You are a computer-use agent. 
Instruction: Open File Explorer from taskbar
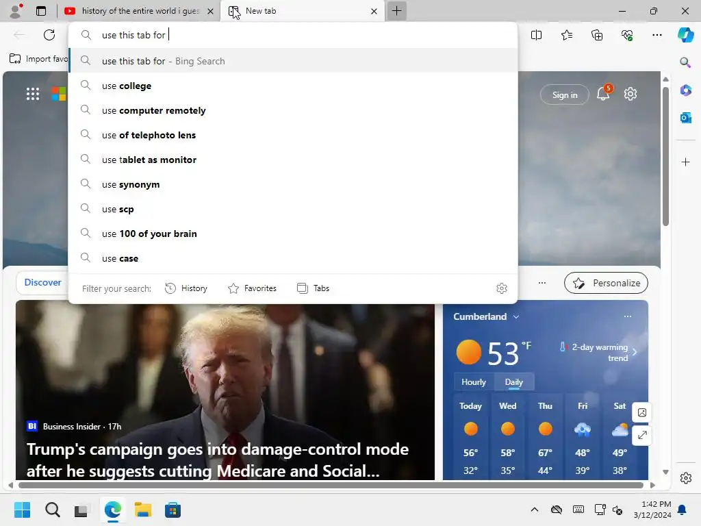pos(142,510)
